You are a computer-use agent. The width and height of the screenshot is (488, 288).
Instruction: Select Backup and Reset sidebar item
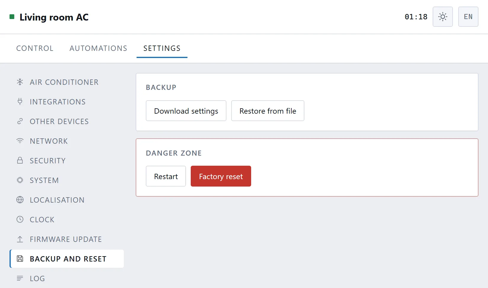pyautogui.click(x=67, y=259)
